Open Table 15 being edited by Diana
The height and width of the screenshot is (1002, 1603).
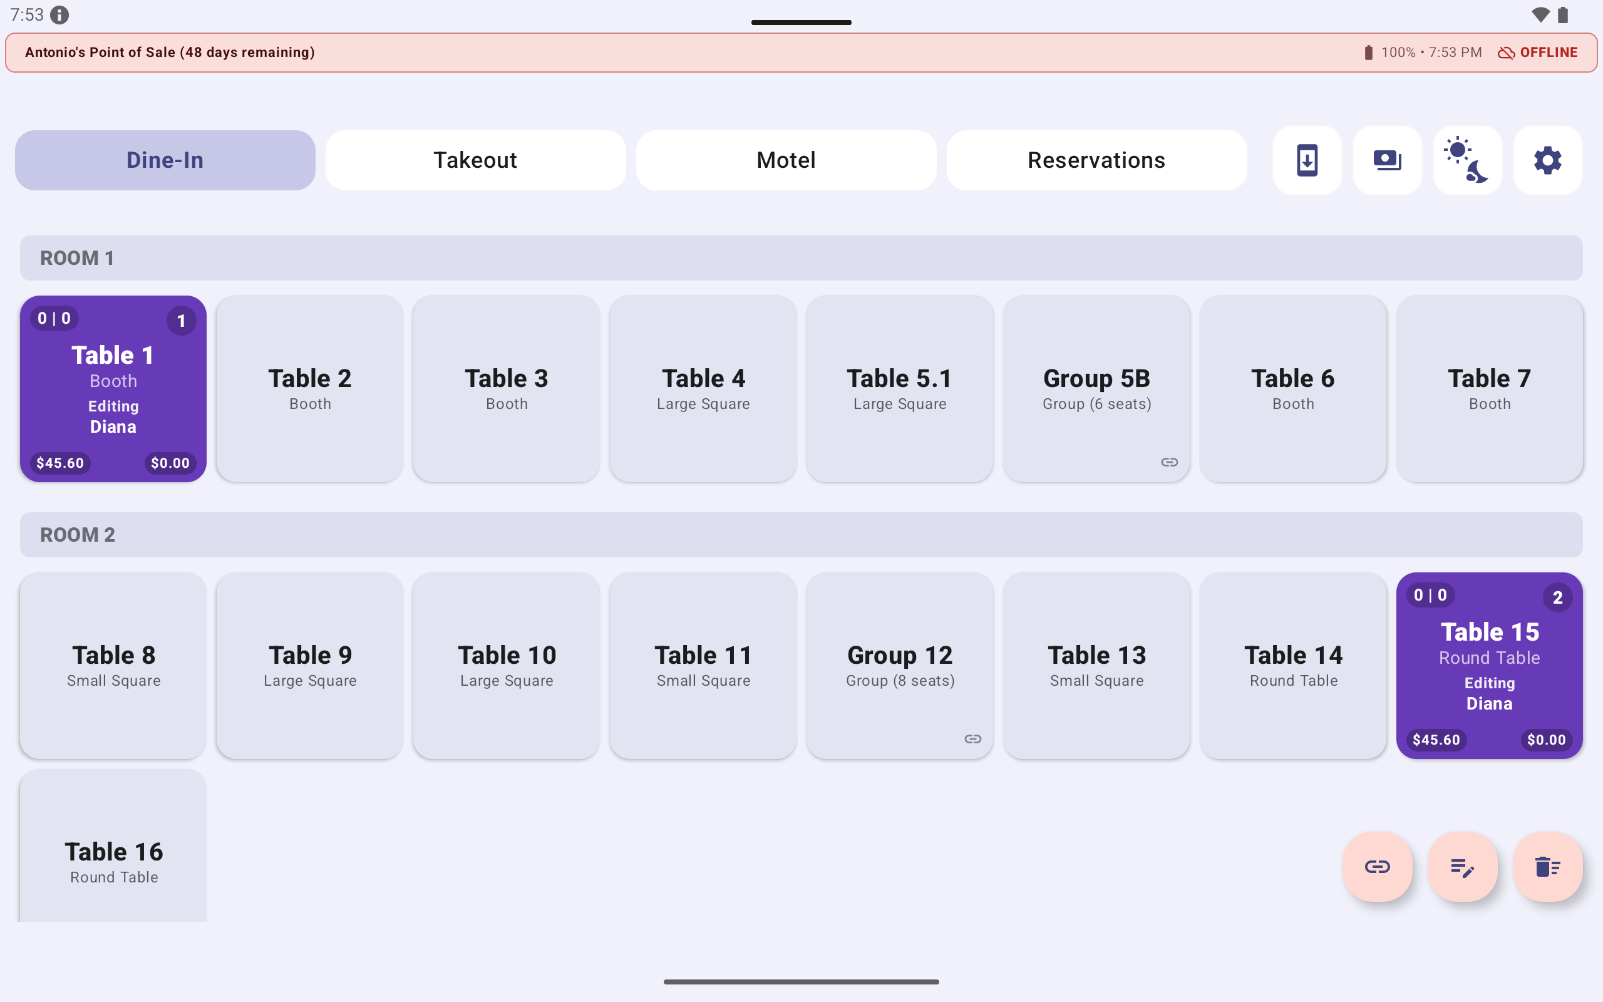pyautogui.click(x=1490, y=665)
